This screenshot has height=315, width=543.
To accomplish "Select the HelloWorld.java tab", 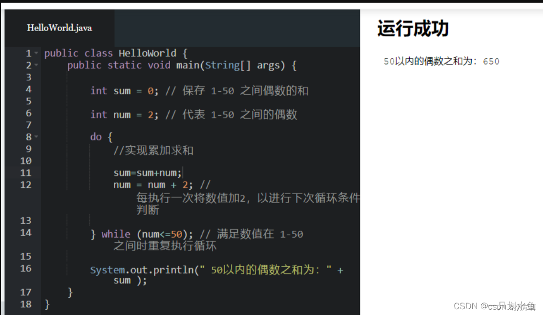I will tap(60, 28).
